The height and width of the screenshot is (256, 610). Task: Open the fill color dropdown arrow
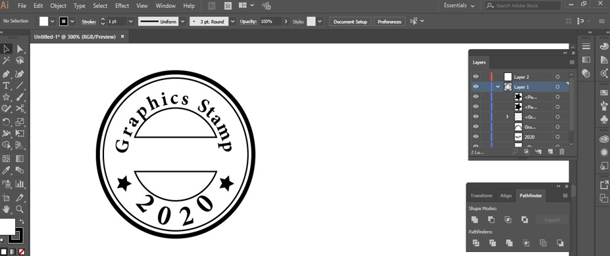click(53, 21)
